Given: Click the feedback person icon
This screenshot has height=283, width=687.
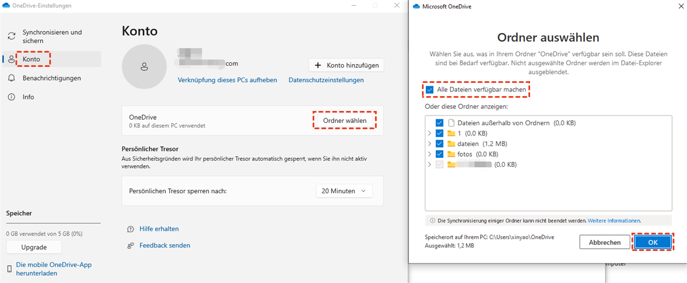Looking at the screenshot, I should [131, 245].
